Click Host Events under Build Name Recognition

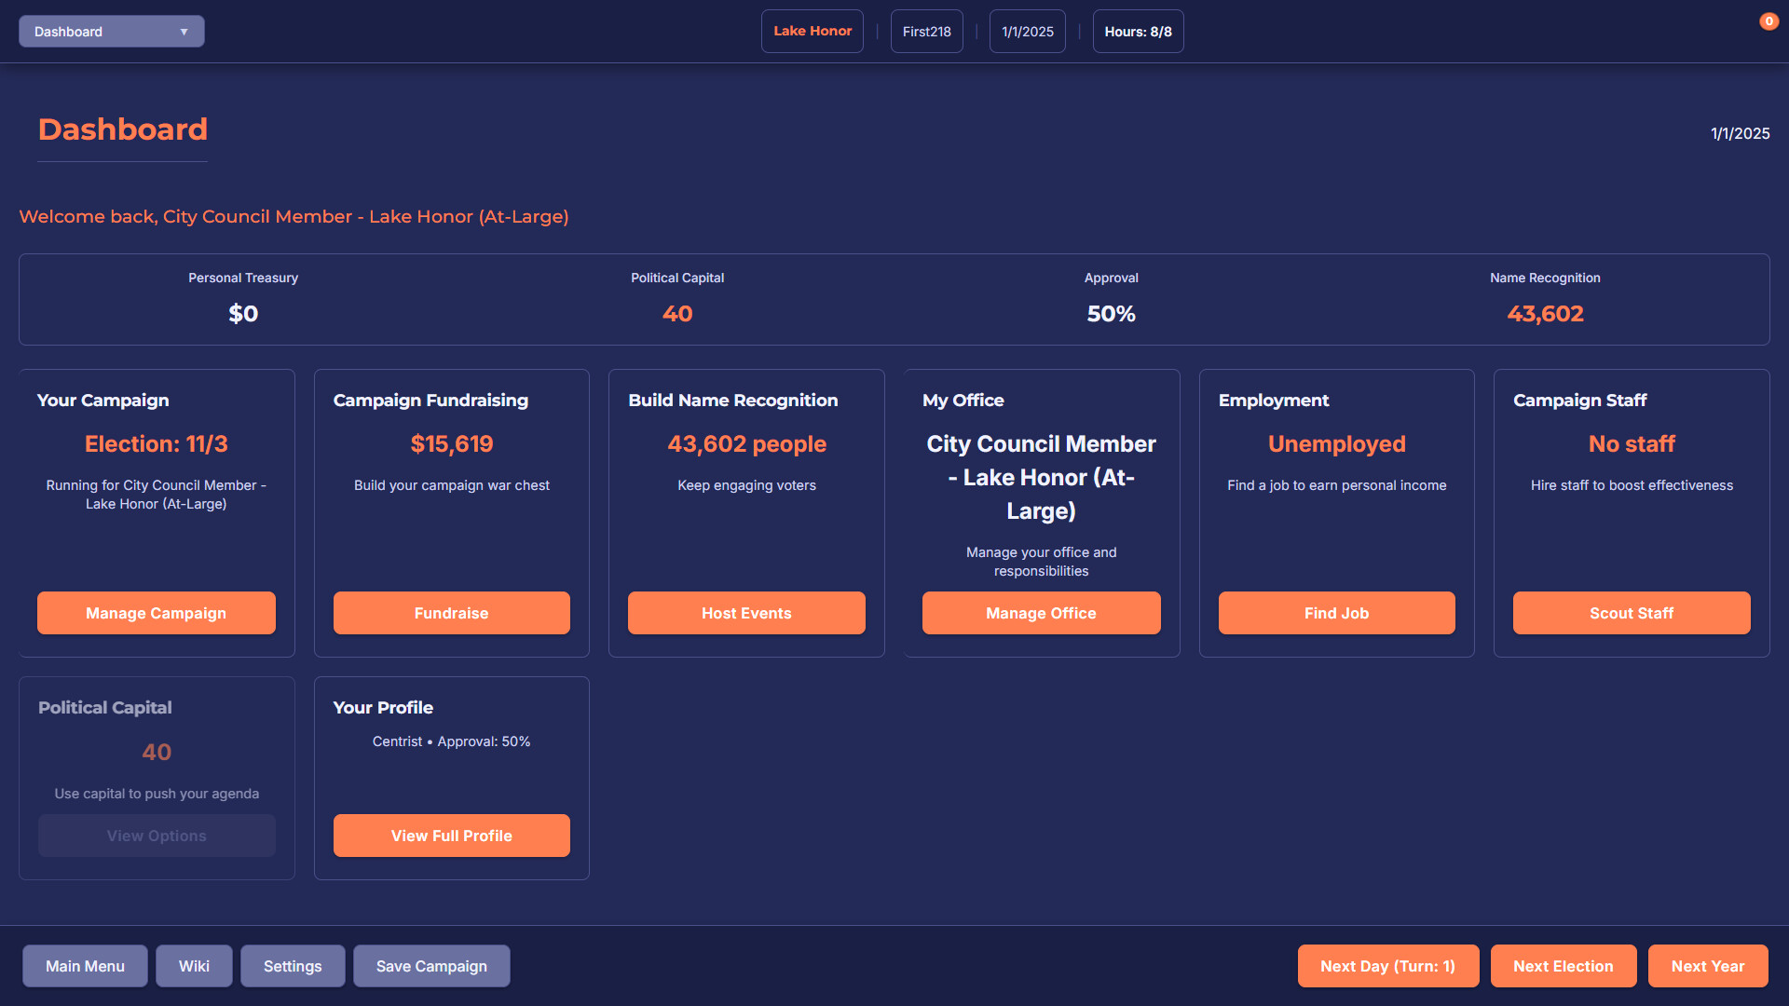point(746,613)
